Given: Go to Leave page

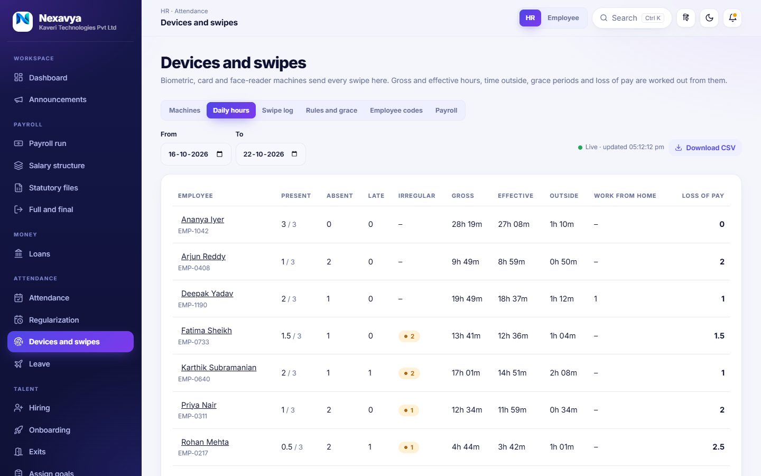Looking at the screenshot, I should coord(71,364).
